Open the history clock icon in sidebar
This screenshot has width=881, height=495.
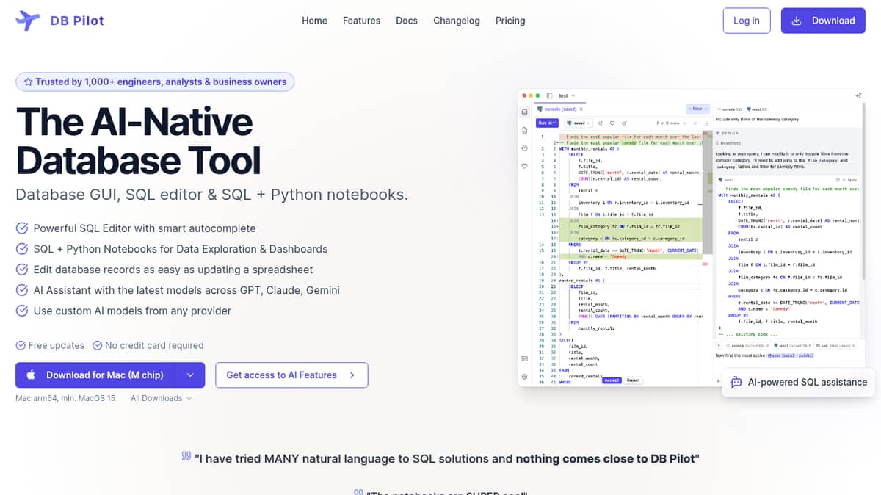click(x=524, y=148)
